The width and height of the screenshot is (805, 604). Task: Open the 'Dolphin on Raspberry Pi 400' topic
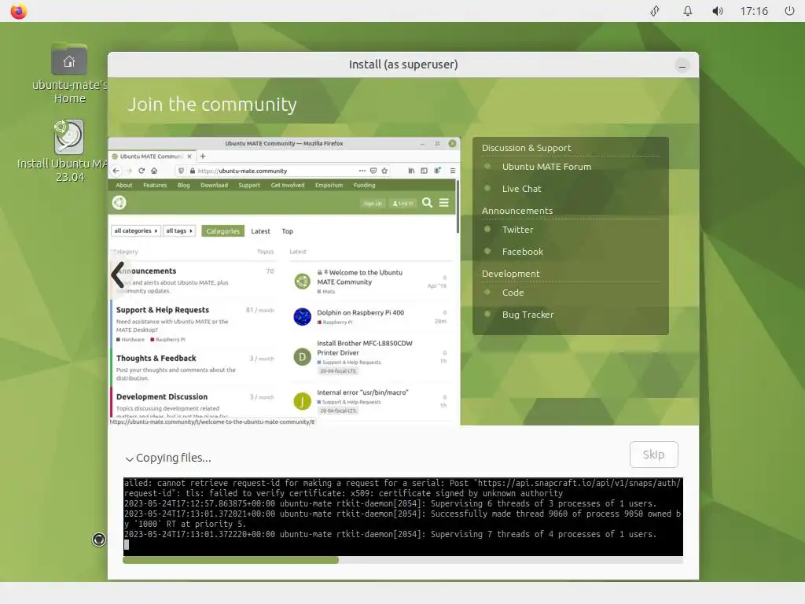360,312
